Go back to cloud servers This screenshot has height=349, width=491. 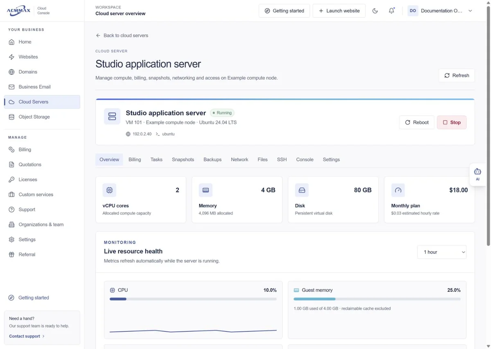point(122,36)
